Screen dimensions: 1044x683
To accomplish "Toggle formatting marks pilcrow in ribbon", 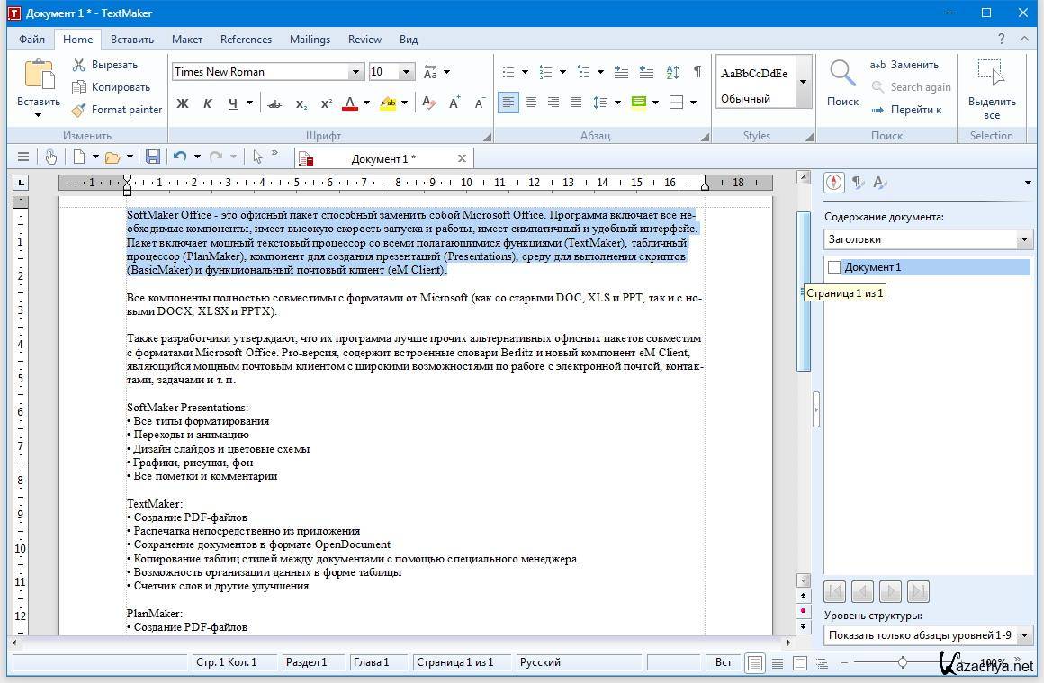I will click(x=697, y=72).
